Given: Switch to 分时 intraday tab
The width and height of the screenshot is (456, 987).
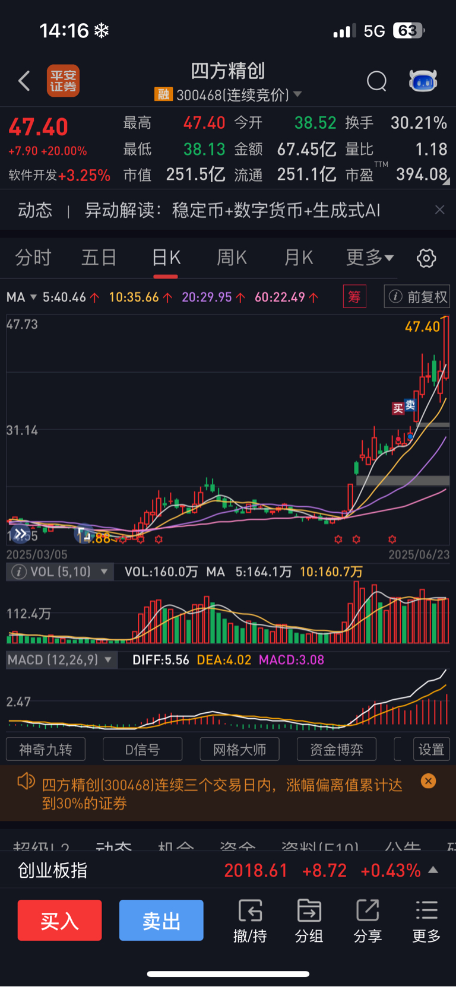Looking at the screenshot, I should click(33, 258).
